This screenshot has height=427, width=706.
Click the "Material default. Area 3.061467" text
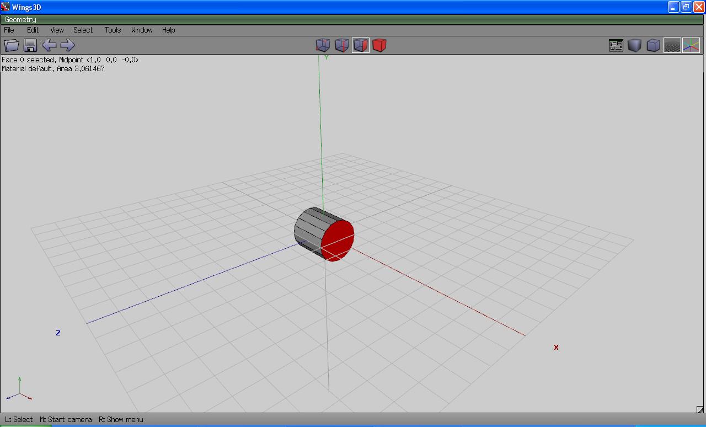53,69
